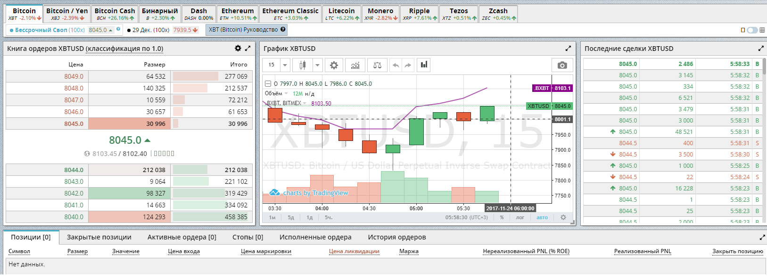This screenshot has height=280, width=767.
Task: Open the chart style dropdown arrow
Action: pyautogui.click(x=318, y=65)
